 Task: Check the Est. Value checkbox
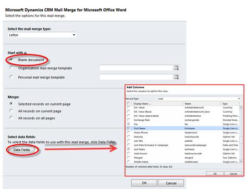(x=129, y=107)
